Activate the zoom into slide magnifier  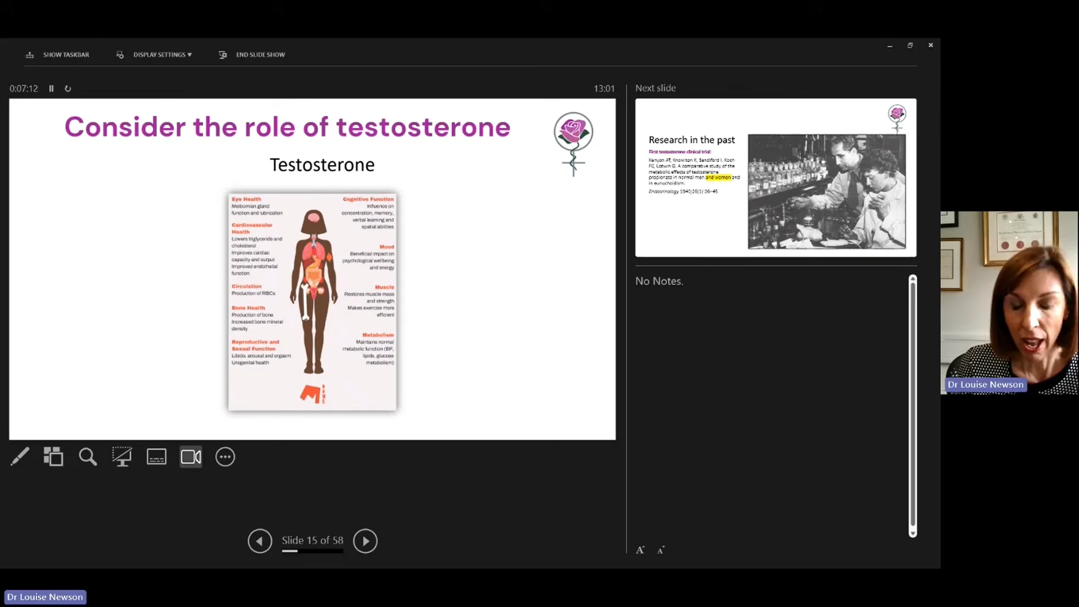(x=88, y=457)
